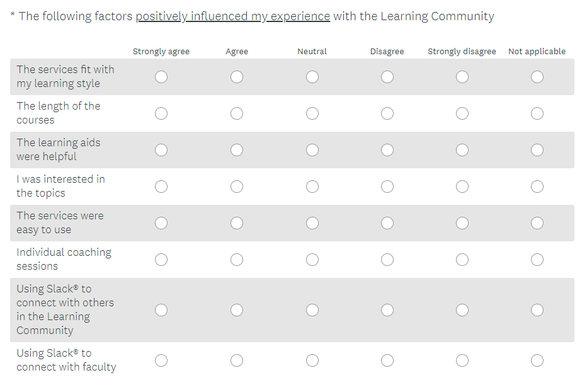Select Strongly disagree for services easy to use
This screenshot has height=380, width=587.
pos(462,223)
